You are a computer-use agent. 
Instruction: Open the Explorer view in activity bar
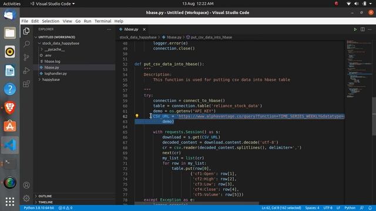(x=26, y=31)
